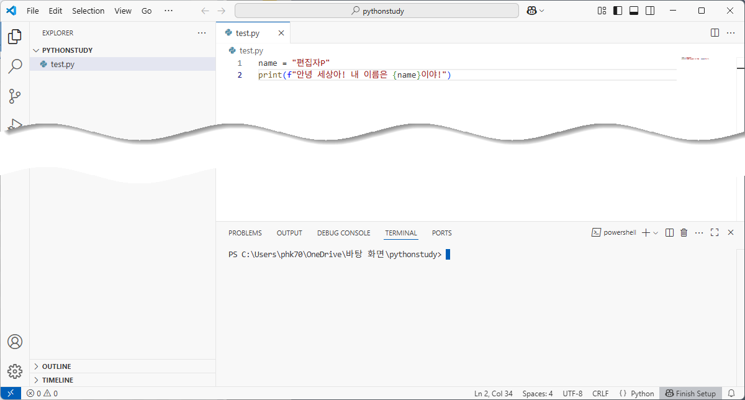The height and width of the screenshot is (400, 745).
Task: Create a new terminal with plus icon
Action: pyautogui.click(x=646, y=232)
